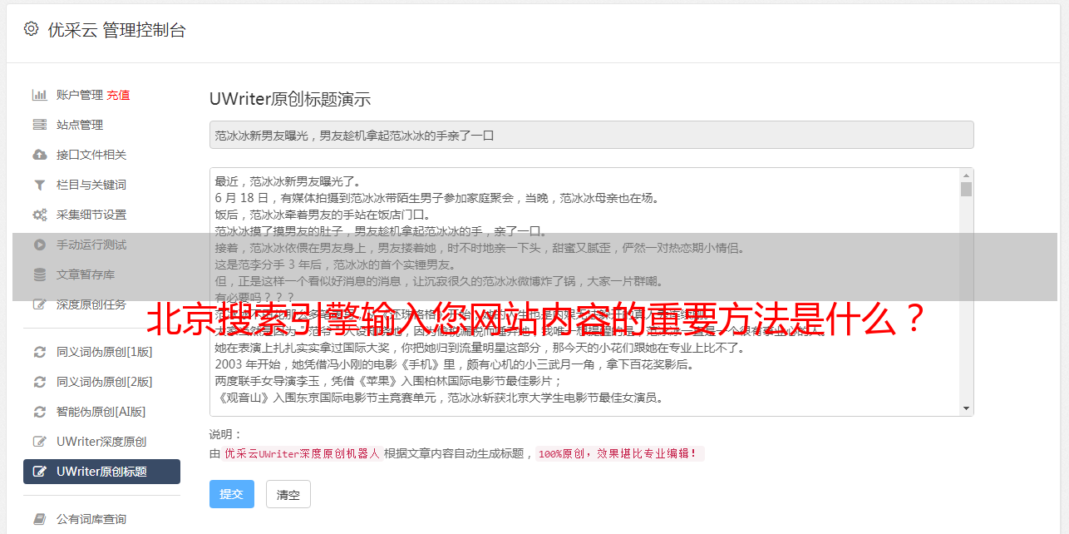Click the red 优采云UWriter深度原创机器人 text
Image resolution: width=1069 pixels, height=534 pixels.
(x=302, y=454)
